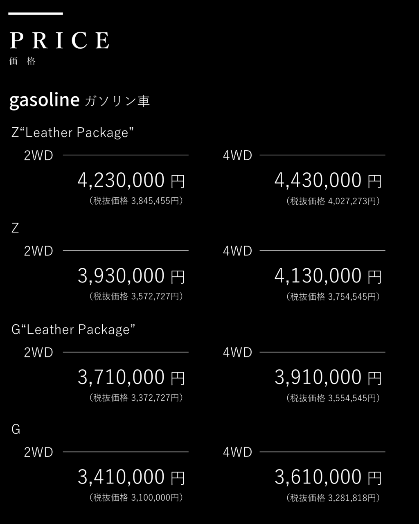Click the 3,410,000 円 price
Screen dimensions: 419x524
131,477
